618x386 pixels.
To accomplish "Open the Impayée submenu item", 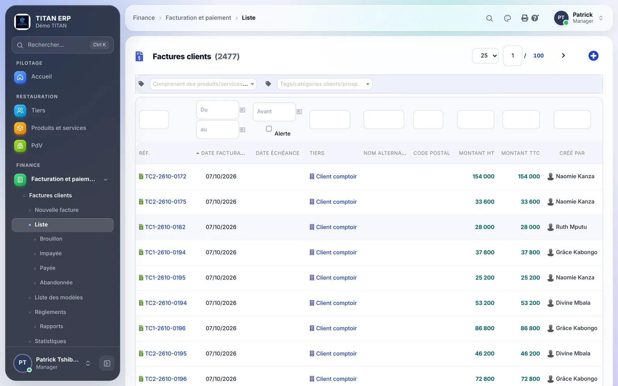I will coord(51,254).
